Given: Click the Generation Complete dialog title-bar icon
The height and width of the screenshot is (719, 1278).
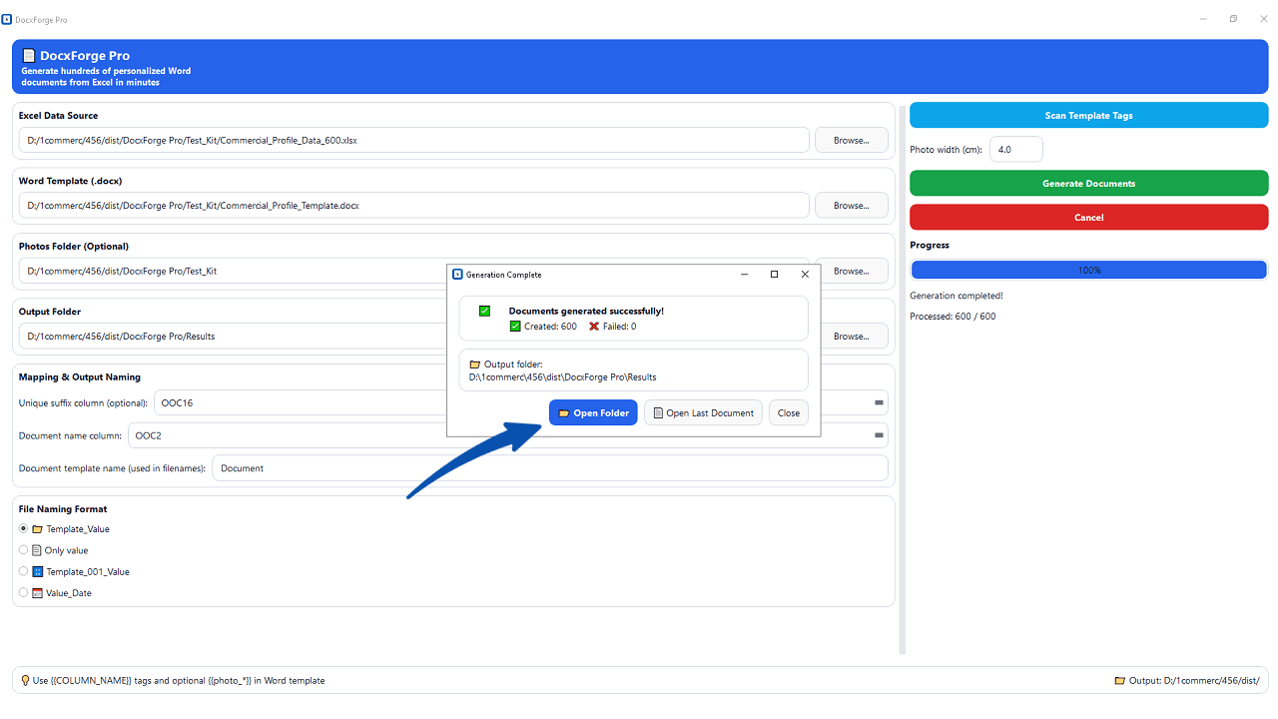Looking at the screenshot, I should coord(457,274).
